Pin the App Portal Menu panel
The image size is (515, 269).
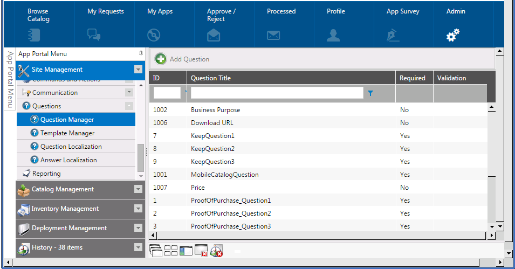tap(141, 54)
